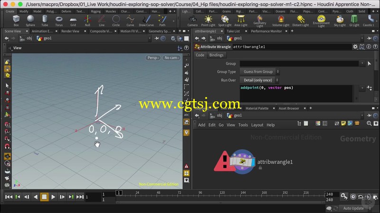Click the attribwrangle1 node icon

[242, 161]
